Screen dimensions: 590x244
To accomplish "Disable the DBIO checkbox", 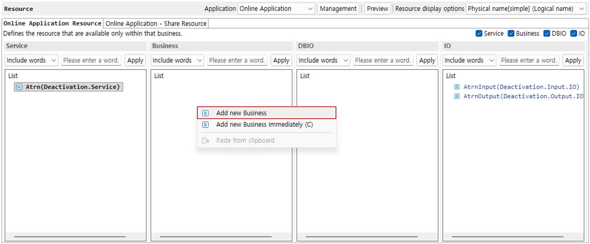I will tap(547, 33).
